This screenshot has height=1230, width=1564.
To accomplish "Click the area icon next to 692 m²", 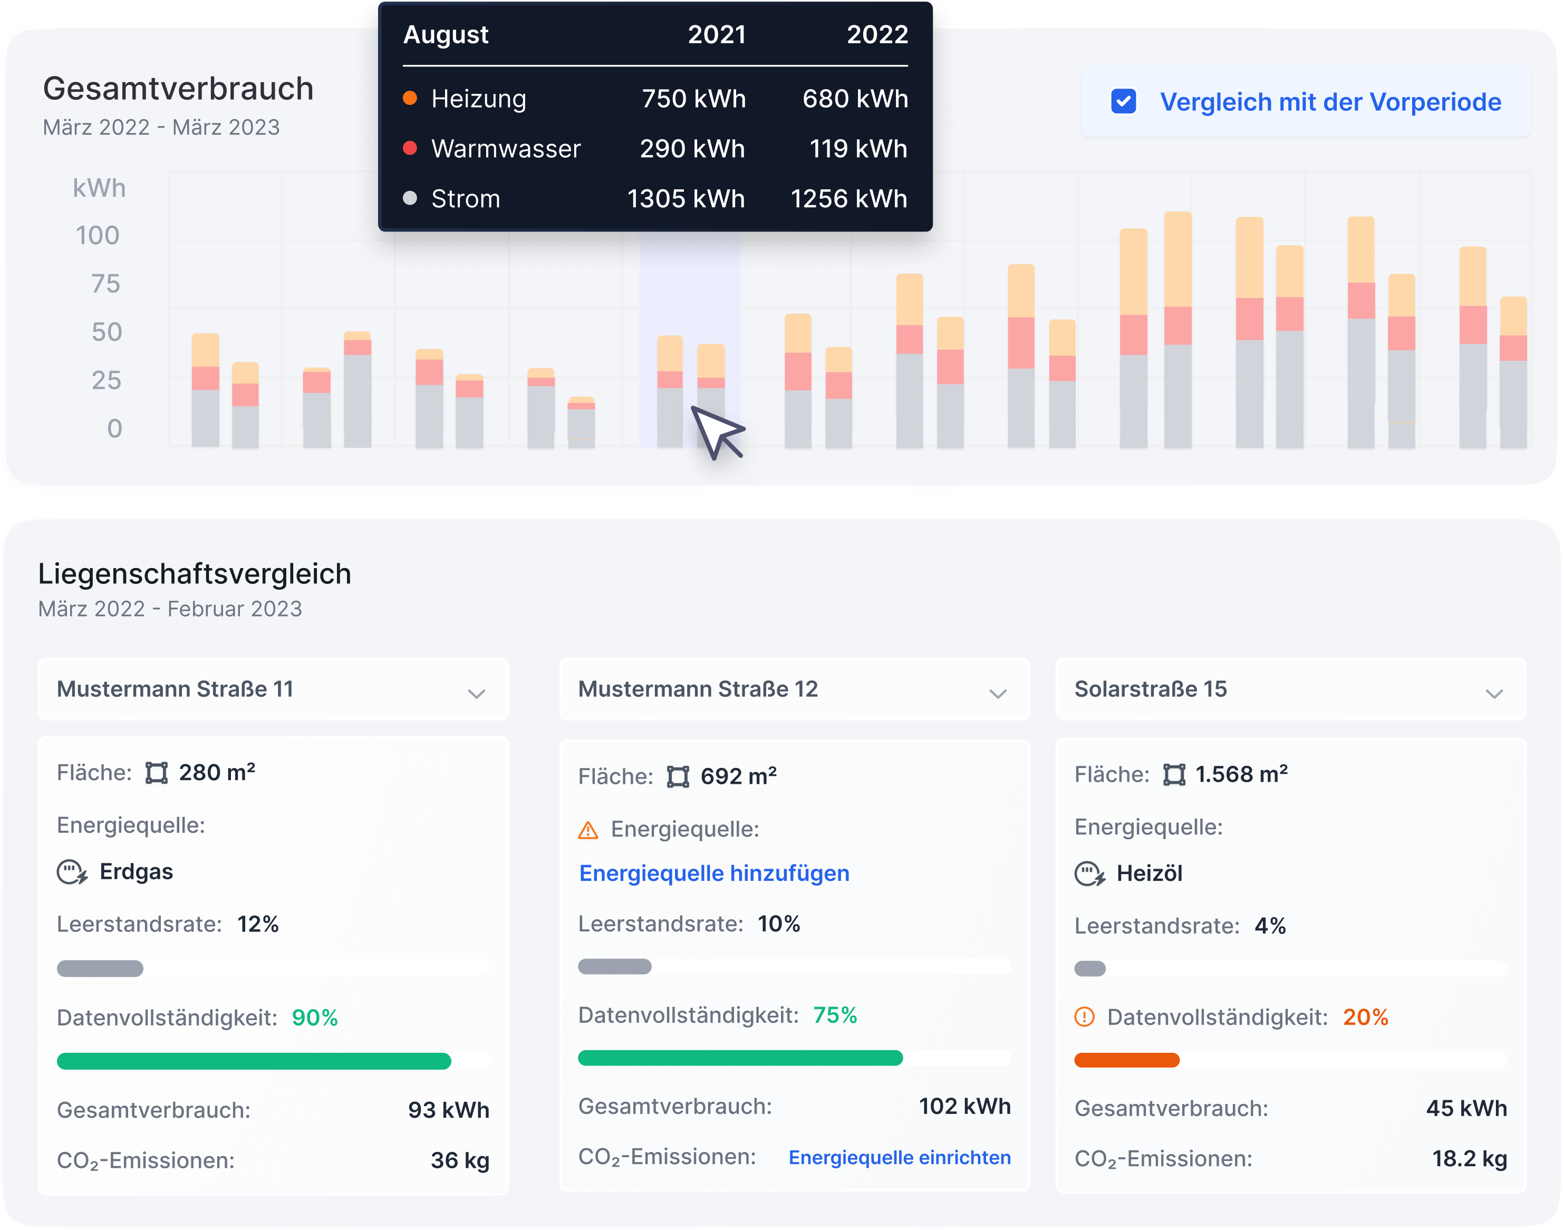I will 678,776.
